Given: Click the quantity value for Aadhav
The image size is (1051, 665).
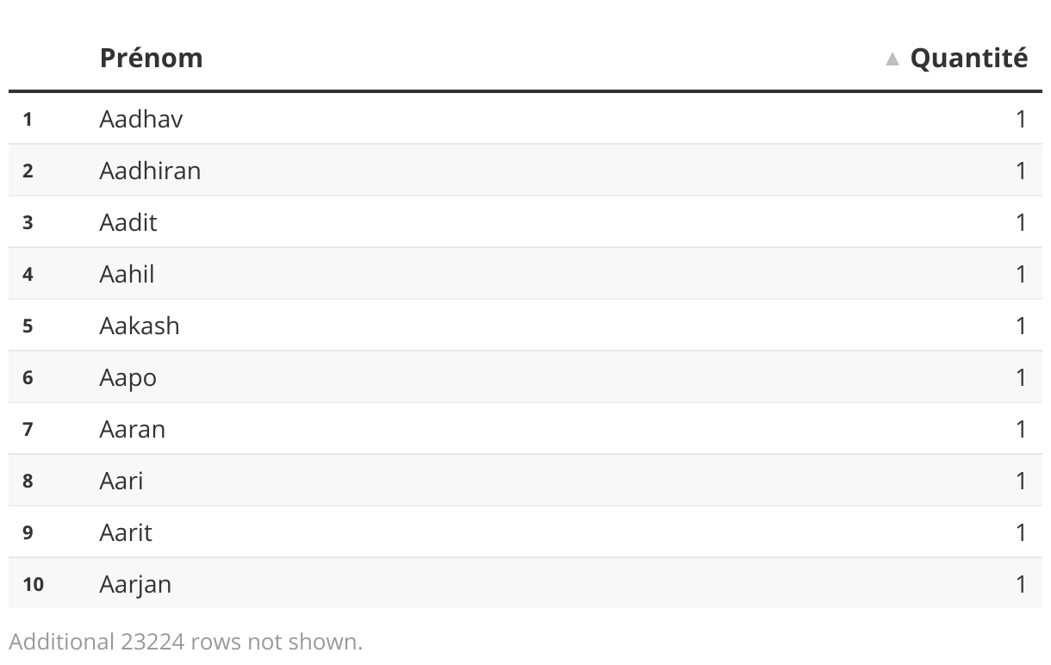Looking at the screenshot, I should tap(1021, 119).
